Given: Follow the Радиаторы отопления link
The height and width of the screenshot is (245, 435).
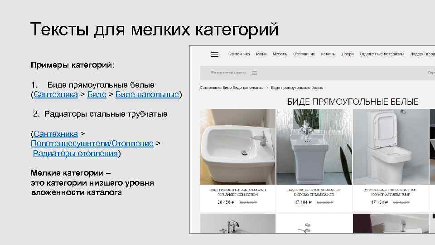Looking at the screenshot, I should click(75, 153).
